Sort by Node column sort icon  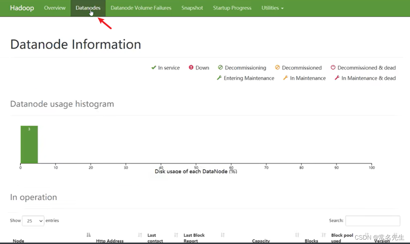pos(89,235)
